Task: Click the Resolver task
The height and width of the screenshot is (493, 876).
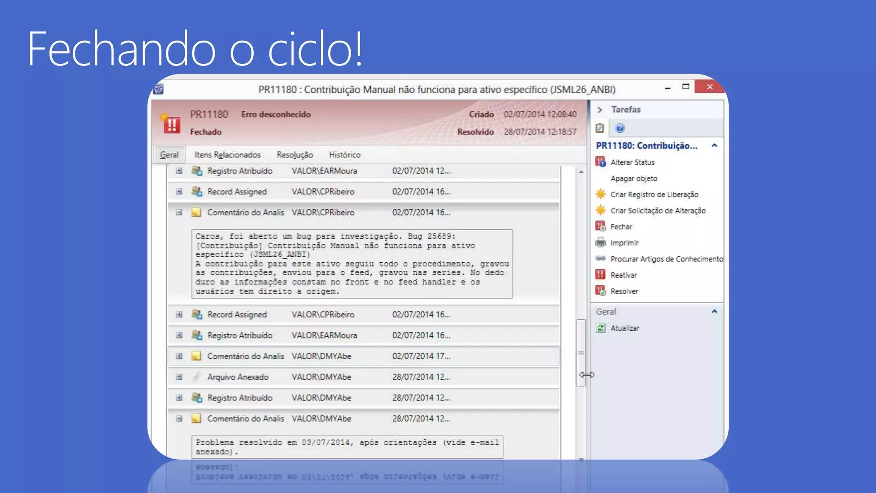Action: (x=624, y=291)
